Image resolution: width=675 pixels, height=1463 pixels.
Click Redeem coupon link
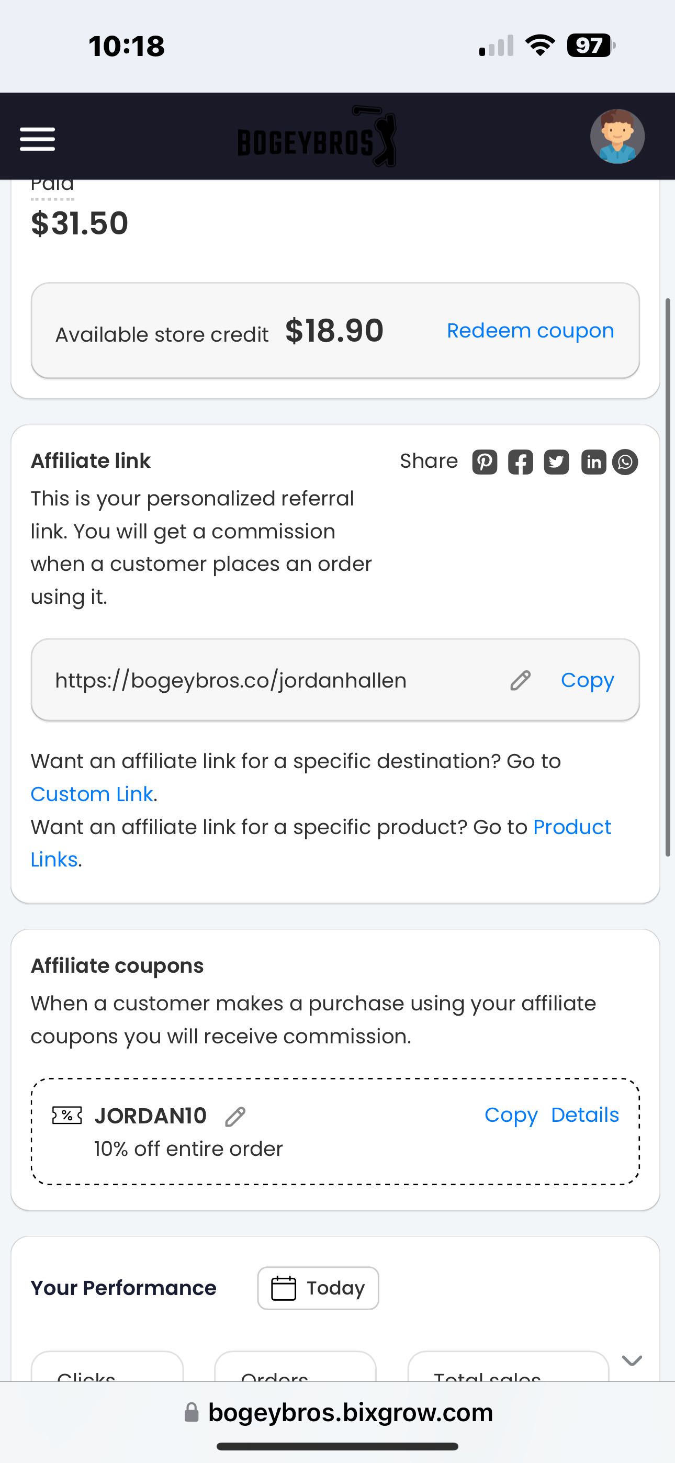coord(530,331)
